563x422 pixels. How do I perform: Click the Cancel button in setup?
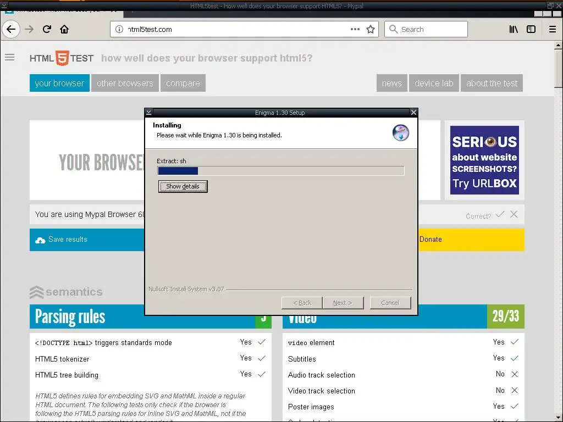(390, 303)
